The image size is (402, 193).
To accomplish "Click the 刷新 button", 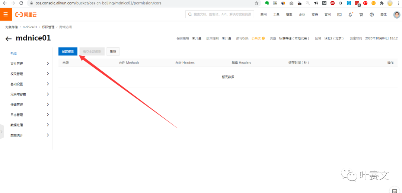I will pos(113,51).
